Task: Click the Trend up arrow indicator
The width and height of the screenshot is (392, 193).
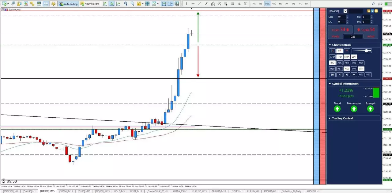Action: (337, 109)
